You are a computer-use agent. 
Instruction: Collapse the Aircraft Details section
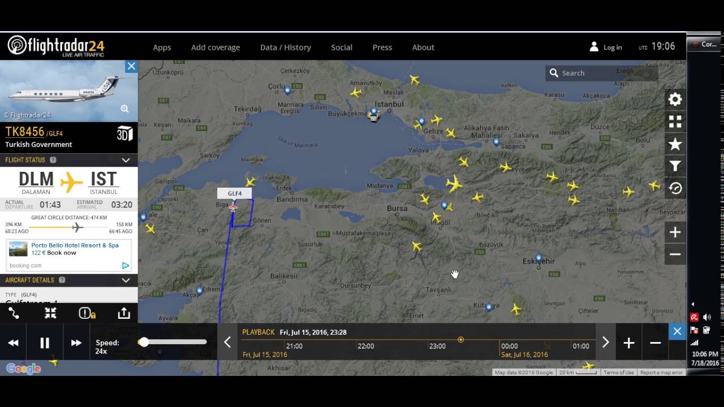(x=126, y=280)
